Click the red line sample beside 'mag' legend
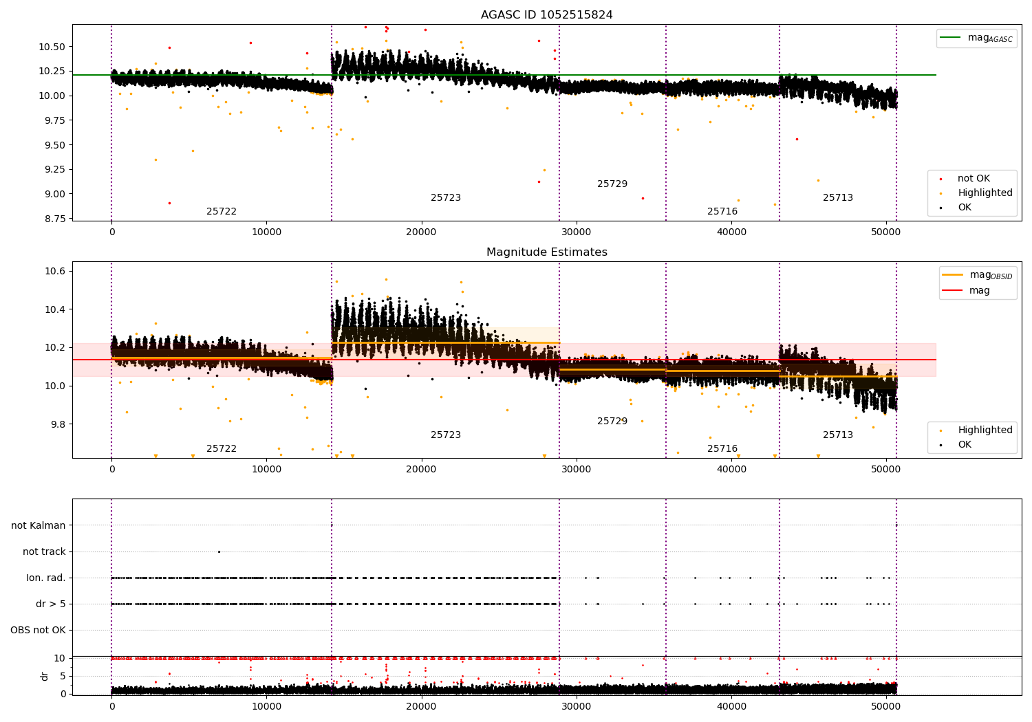 (x=952, y=291)
